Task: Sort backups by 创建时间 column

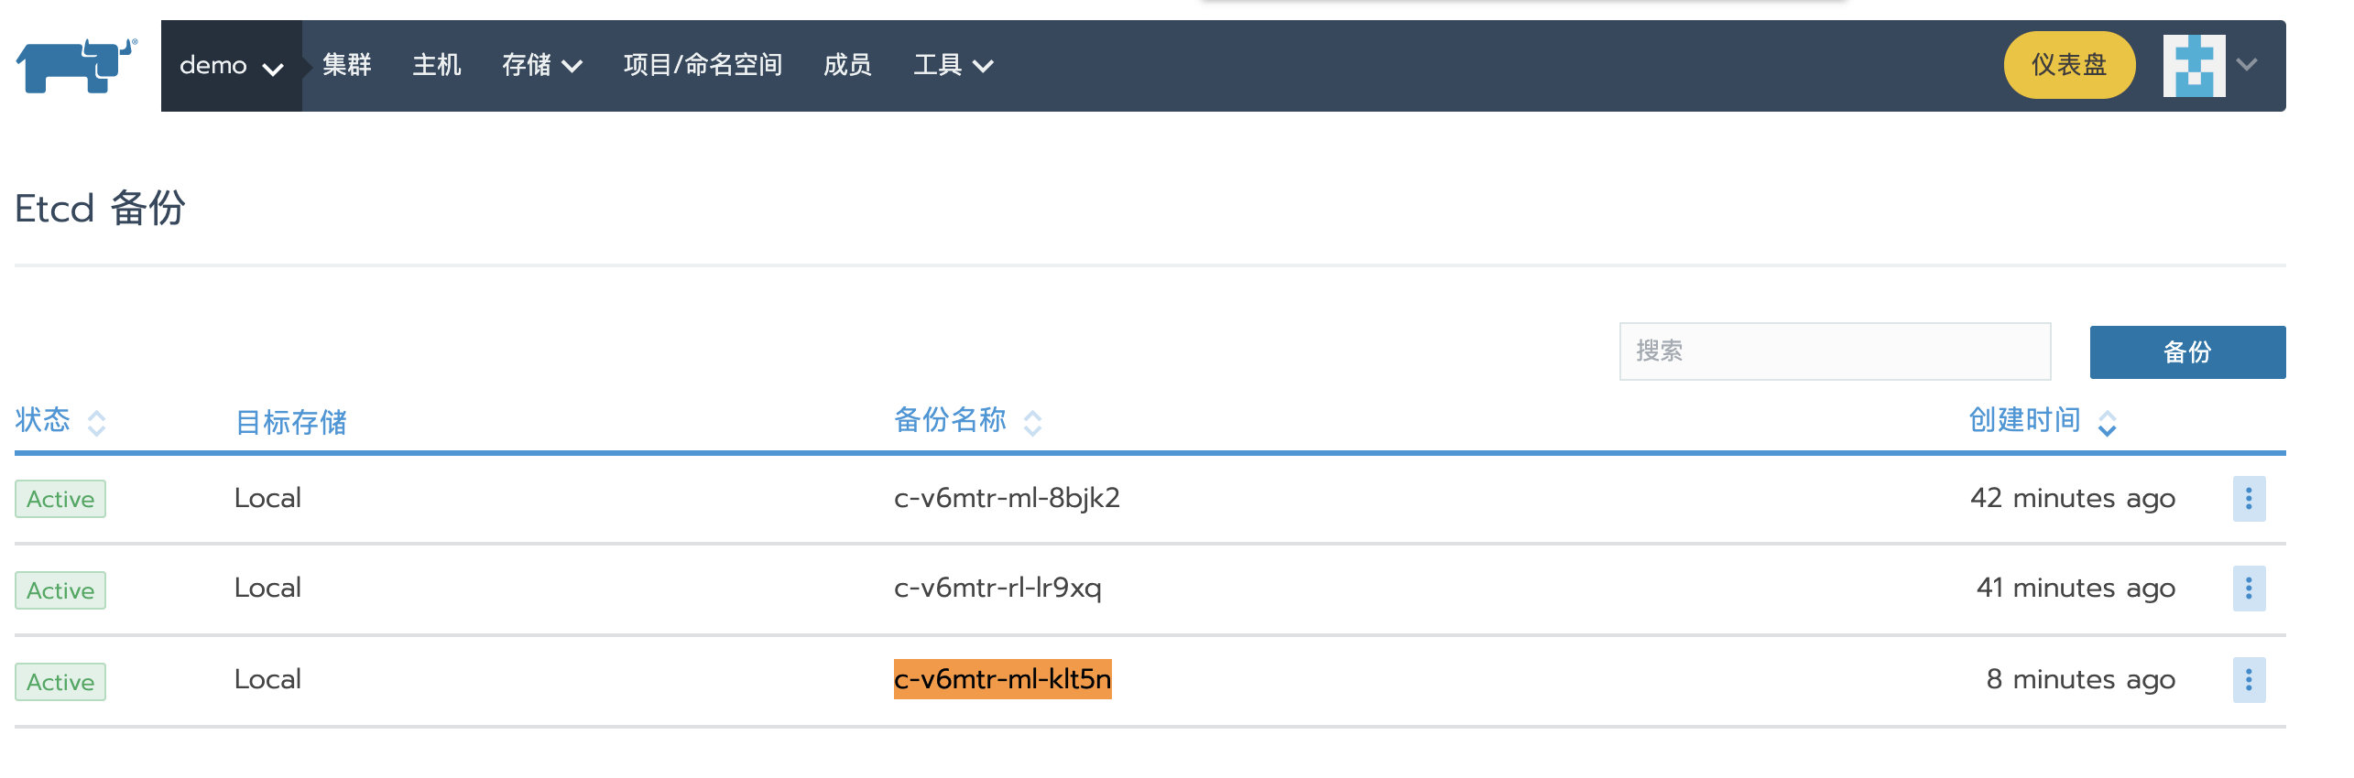Action: pos(2042,421)
